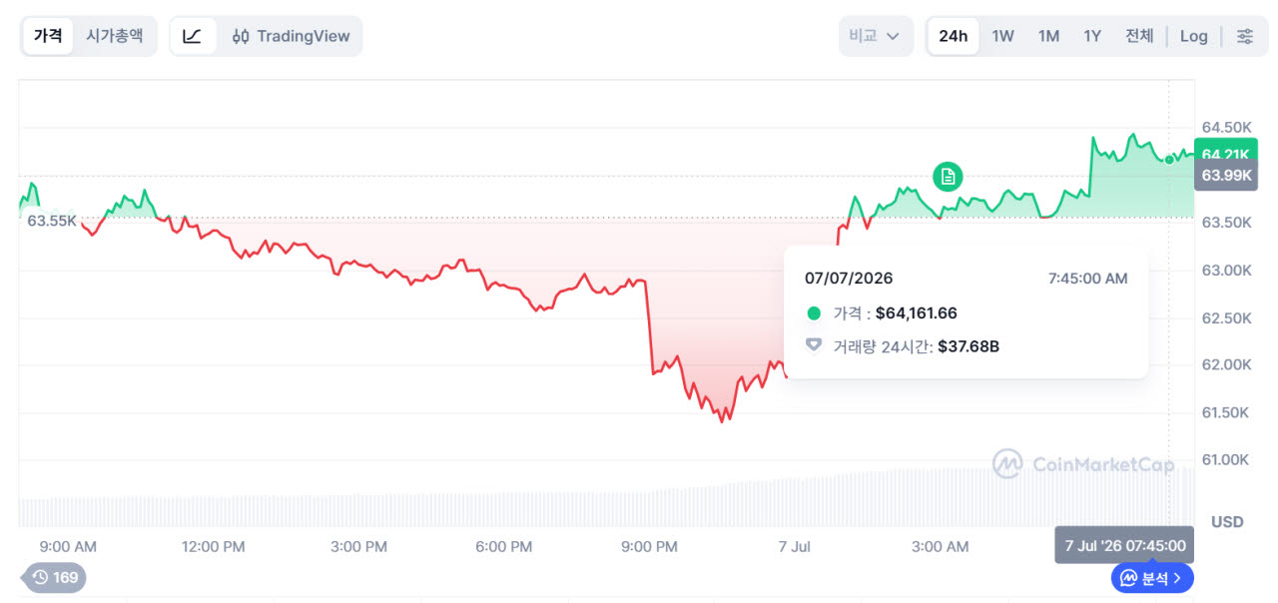The width and height of the screenshot is (1278, 603).
Task: Show the 전체 all-time range
Action: pyautogui.click(x=1139, y=36)
